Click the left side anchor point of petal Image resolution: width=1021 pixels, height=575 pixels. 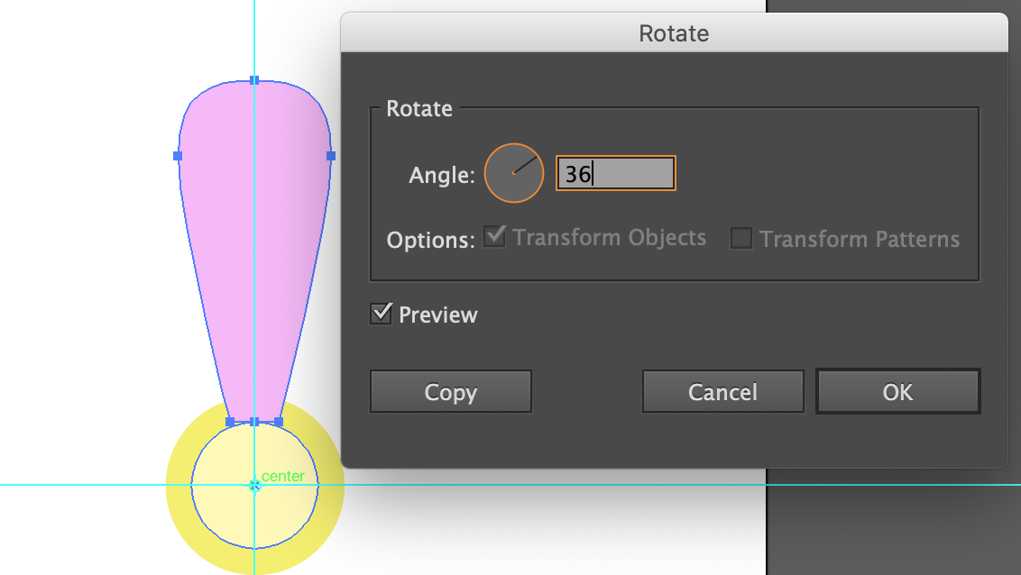pos(178,156)
